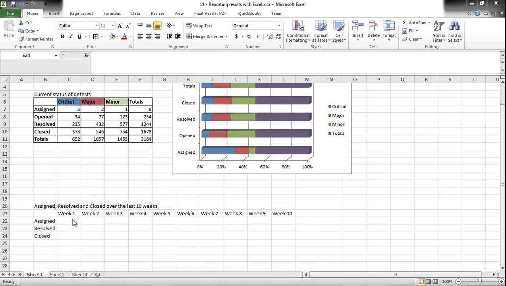This screenshot has height=286, width=506.
Task: Toggle center alignment
Action: (149, 36)
